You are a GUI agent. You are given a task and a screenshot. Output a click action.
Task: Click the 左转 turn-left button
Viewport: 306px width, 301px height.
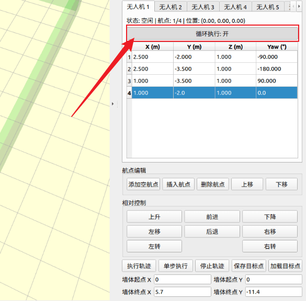(154, 247)
